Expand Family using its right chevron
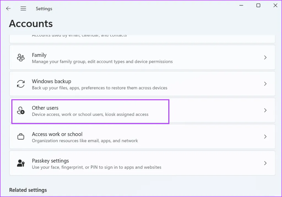Viewport: 282px width, 197px height. (265, 58)
